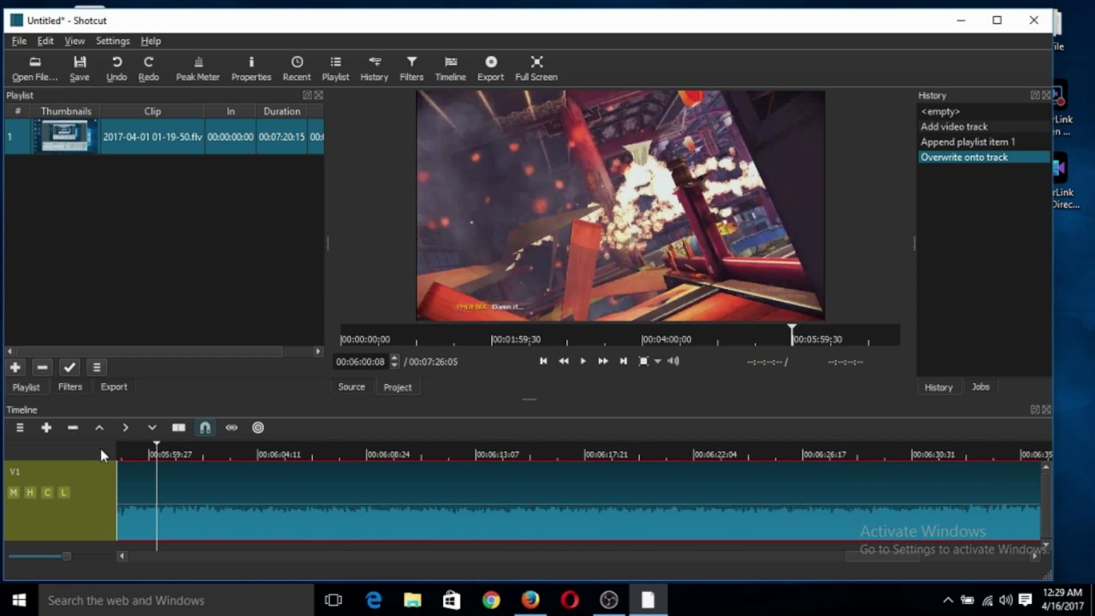Screen dimensions: 1095x616
Task: Ripple delete with the timeline minus
Action: (x=73, y=428)
